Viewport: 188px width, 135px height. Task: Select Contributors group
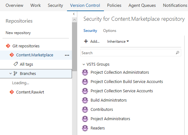(102, 110)
